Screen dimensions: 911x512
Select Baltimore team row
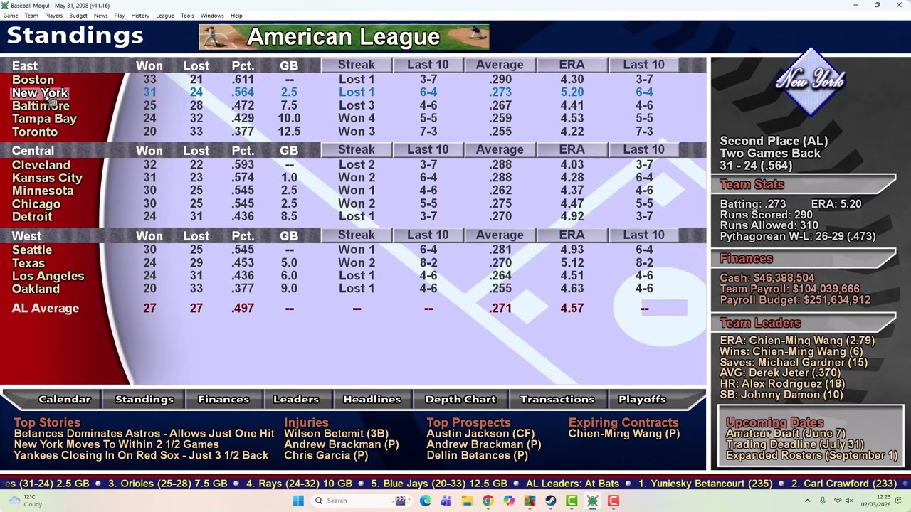(41, 105)
